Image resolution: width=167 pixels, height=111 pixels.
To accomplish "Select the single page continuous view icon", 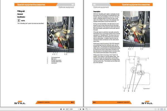I will (158, 109).
